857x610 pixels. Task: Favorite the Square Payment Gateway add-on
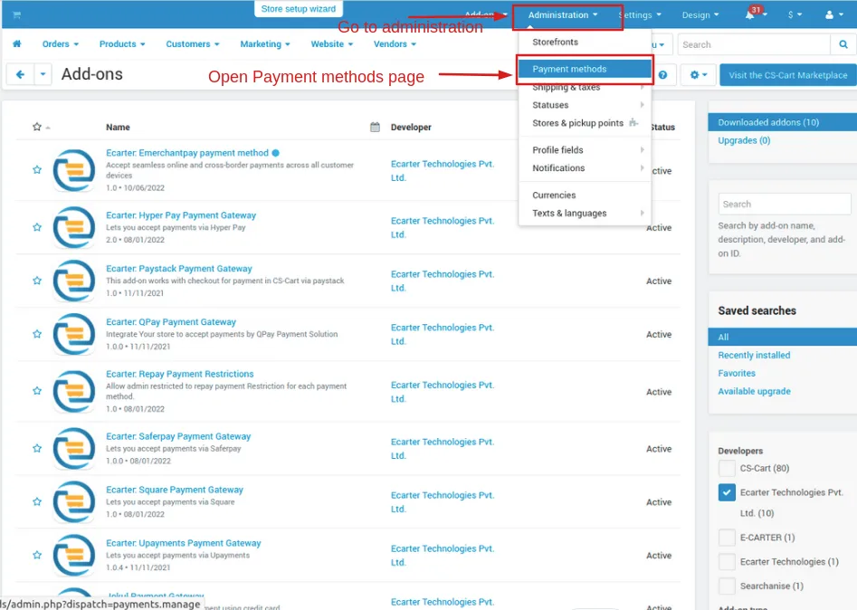point(37,501)
